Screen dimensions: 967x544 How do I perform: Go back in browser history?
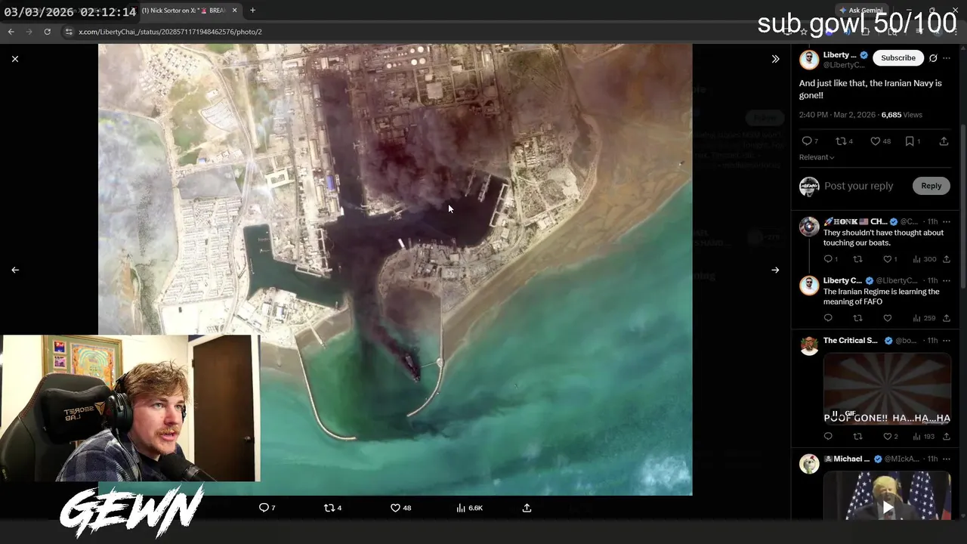[11, 32]
